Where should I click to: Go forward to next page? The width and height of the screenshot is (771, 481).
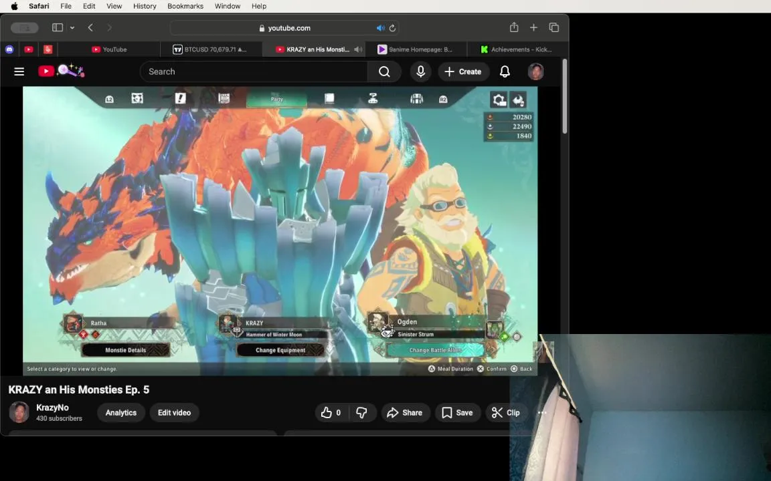click(109, 27)
